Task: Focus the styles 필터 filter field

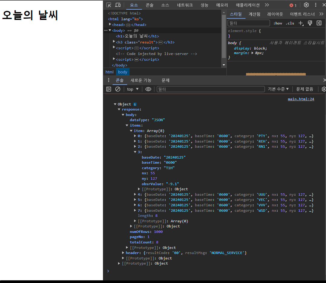Action: coord(249,23)
